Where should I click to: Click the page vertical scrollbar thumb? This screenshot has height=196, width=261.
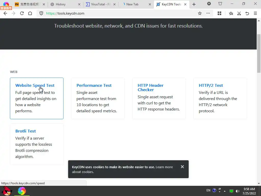point(259,53)
